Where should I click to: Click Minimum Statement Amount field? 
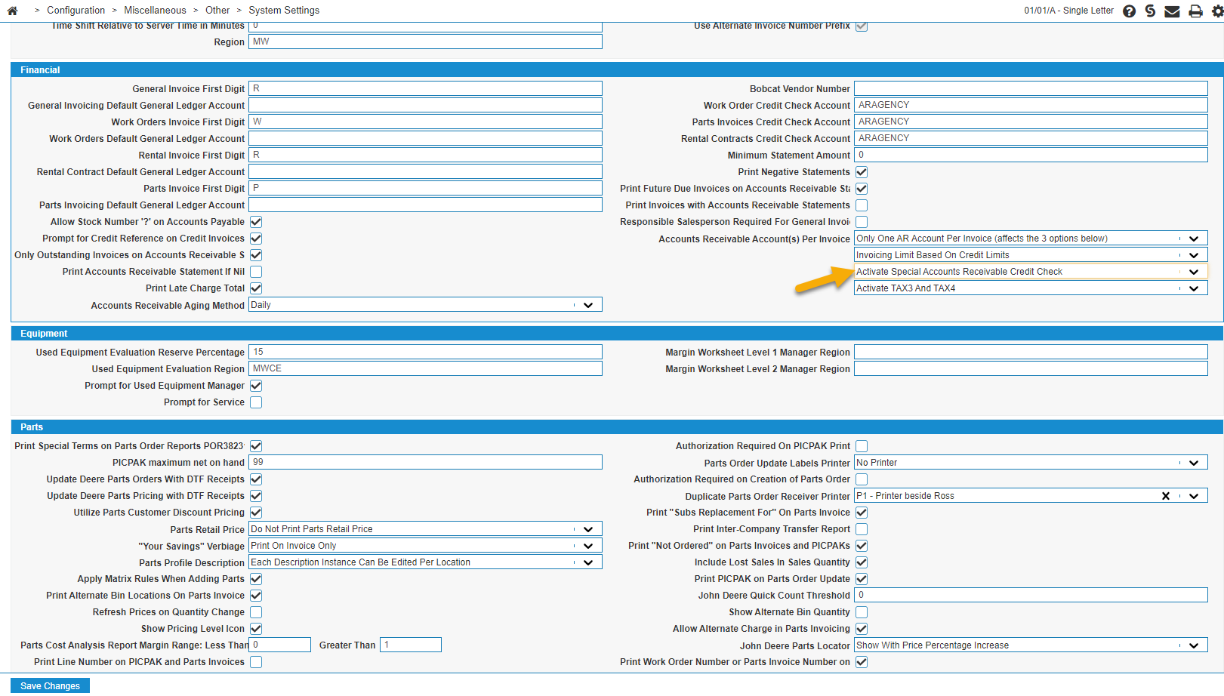1031,155
